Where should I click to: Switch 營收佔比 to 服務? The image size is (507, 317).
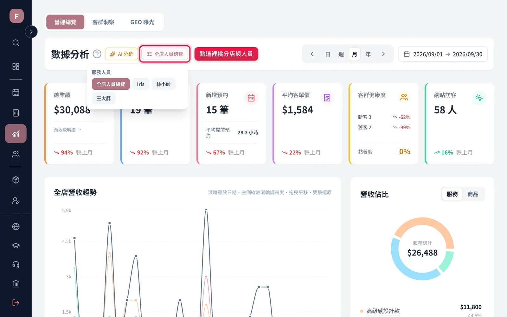tap(452, 194)
